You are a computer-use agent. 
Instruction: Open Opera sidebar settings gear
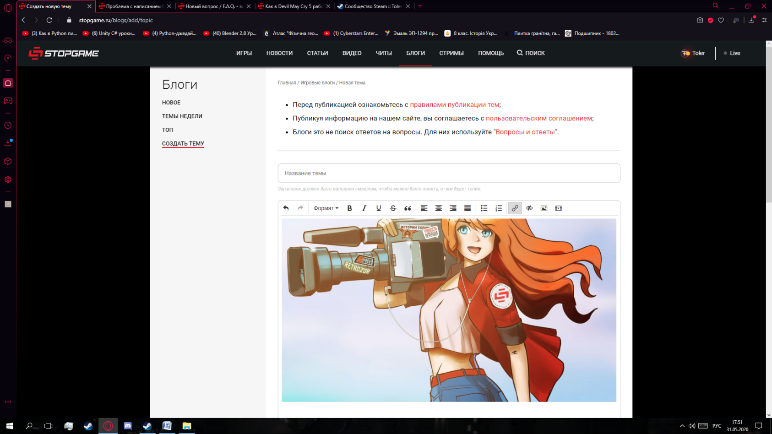click(x=8, y=179)
